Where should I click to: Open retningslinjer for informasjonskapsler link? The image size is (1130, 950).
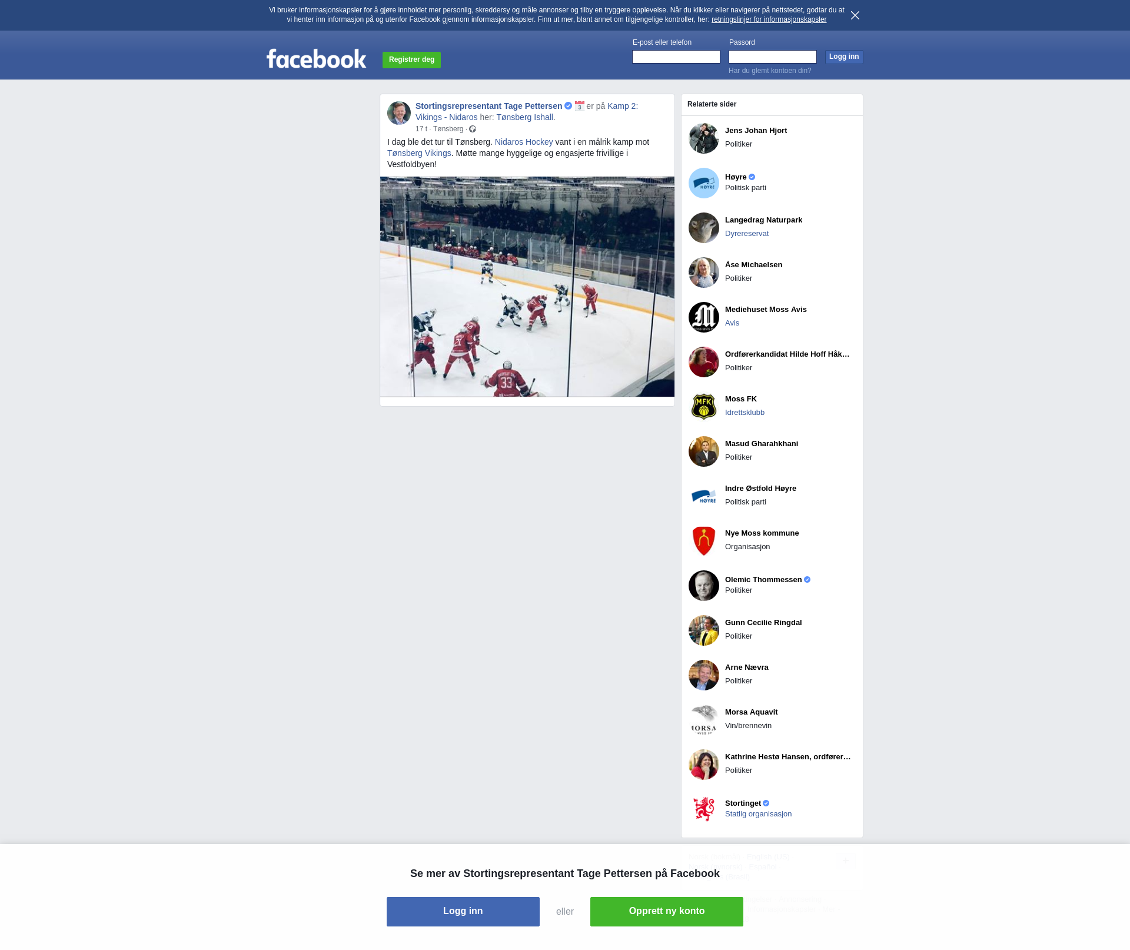[769, 19]
